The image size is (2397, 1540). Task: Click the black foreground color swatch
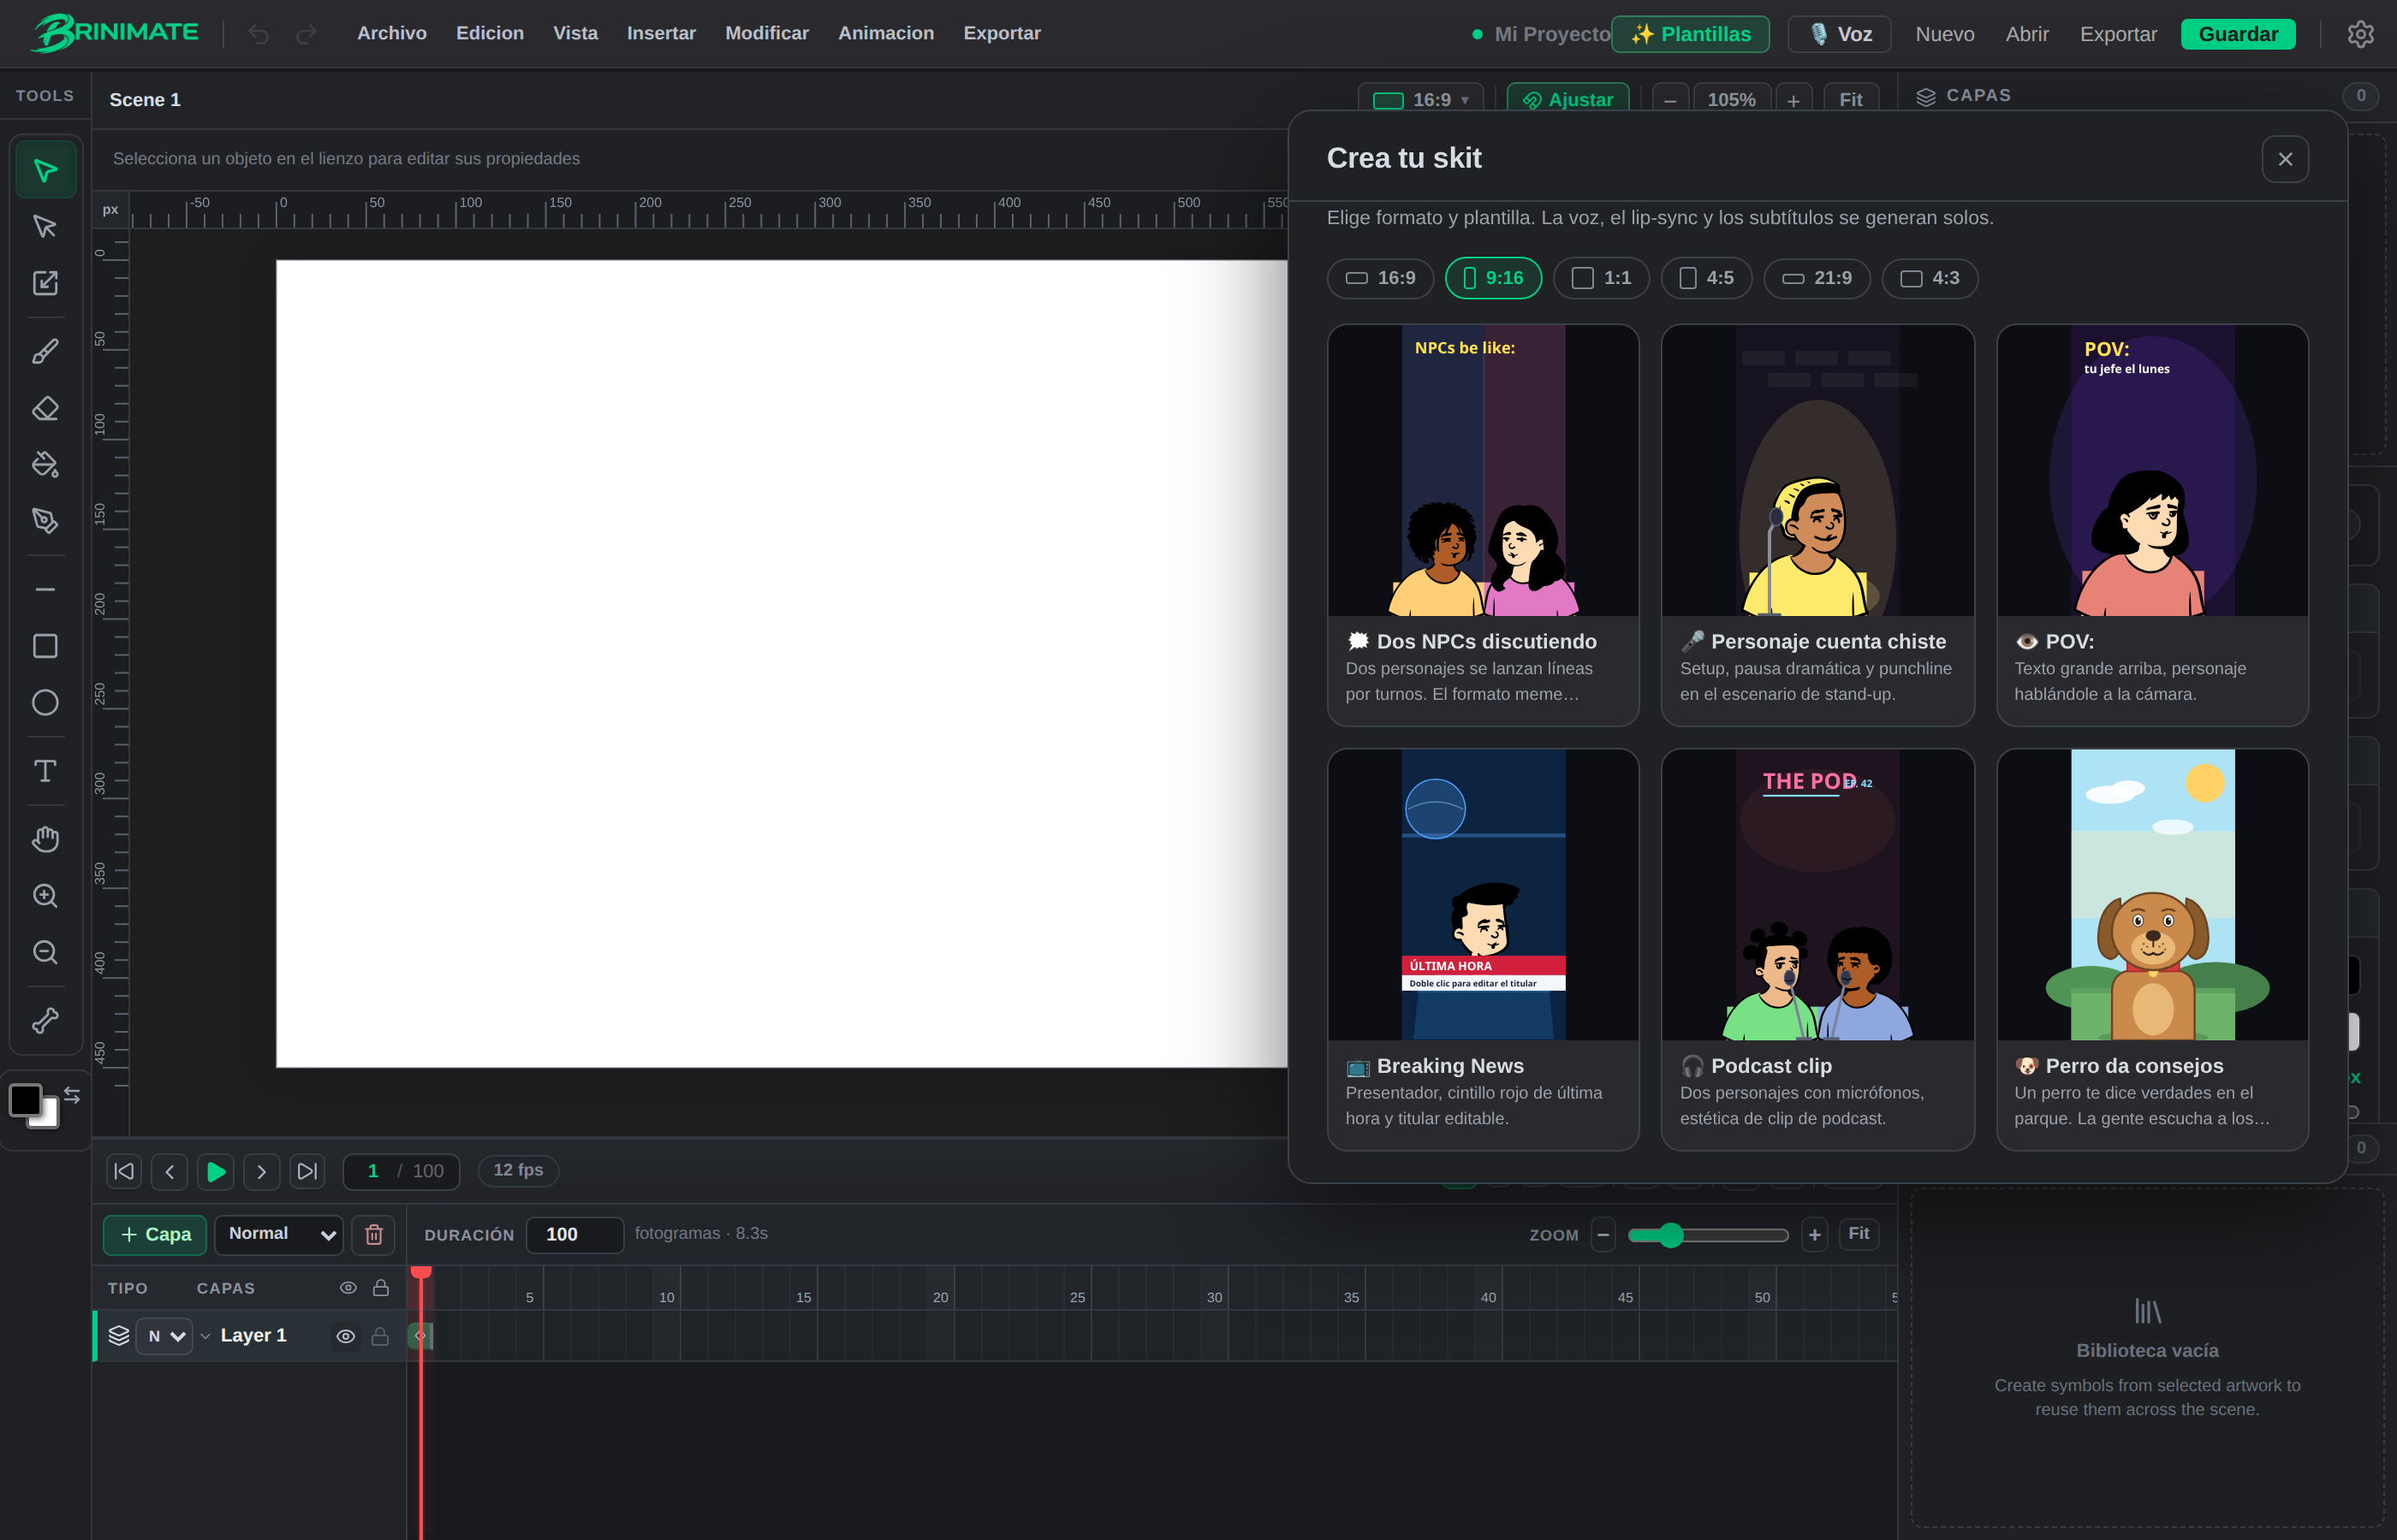pos(25,1100)
